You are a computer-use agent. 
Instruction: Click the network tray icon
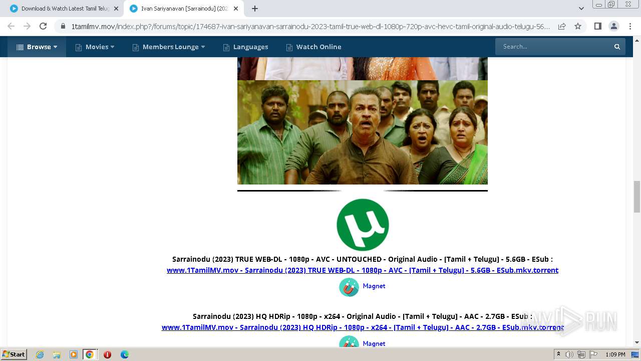pyautogui.click(x=581, y=354)
